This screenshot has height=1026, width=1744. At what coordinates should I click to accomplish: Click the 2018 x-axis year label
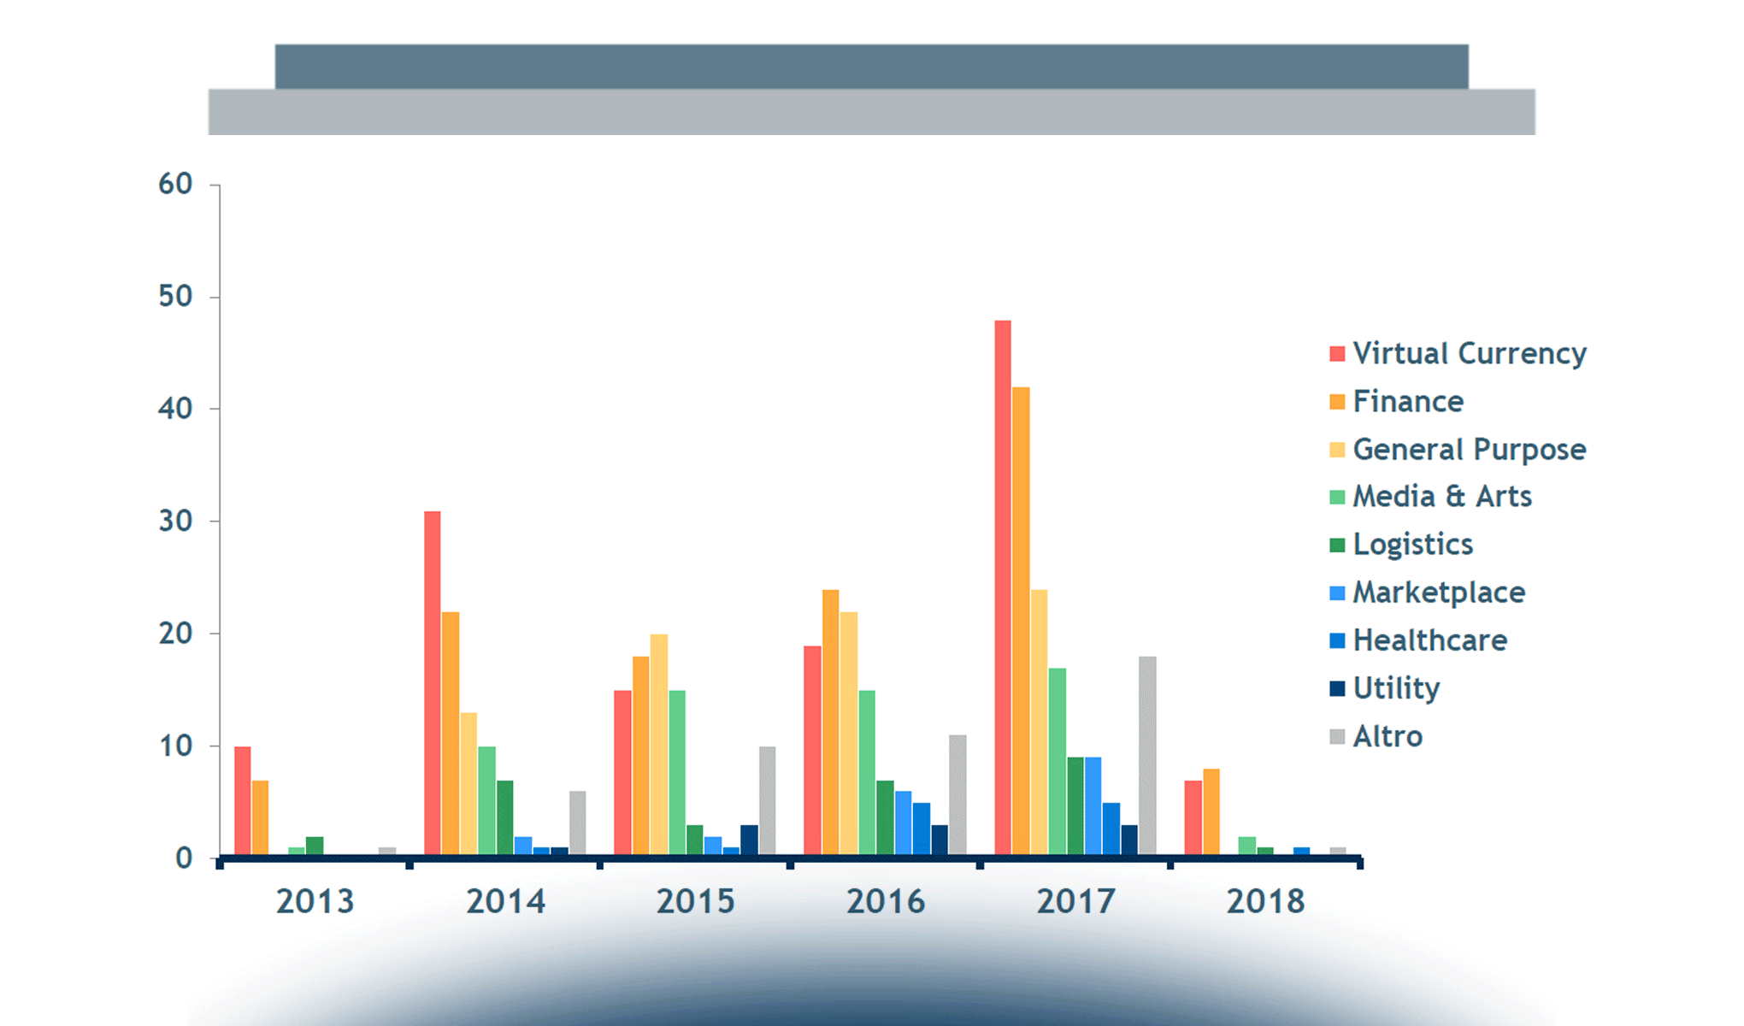click(x=1265, y=901)
